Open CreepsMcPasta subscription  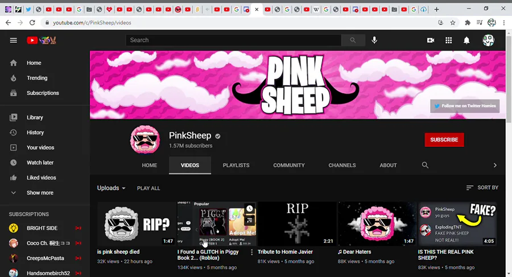(45, 258)
